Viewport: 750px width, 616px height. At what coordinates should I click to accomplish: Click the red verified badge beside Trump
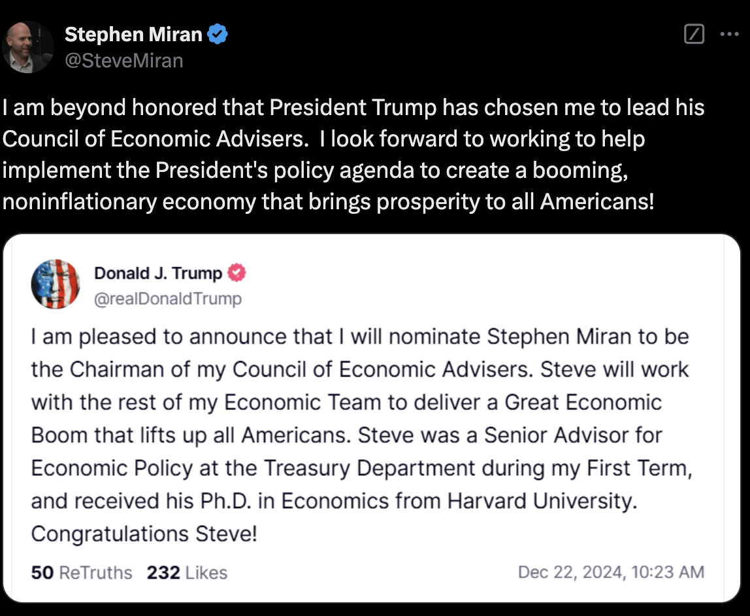pos(236,273)
